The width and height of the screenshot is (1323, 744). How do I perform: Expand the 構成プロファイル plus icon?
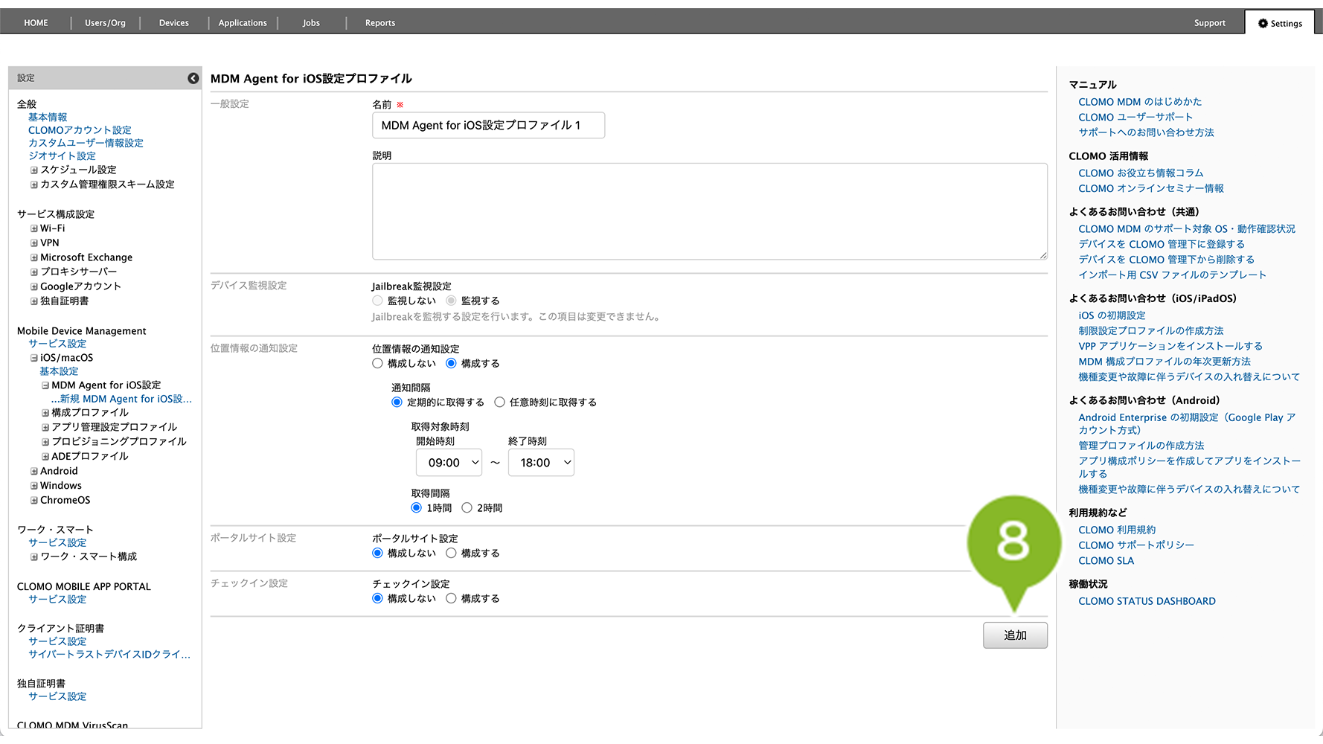(45, 413)
